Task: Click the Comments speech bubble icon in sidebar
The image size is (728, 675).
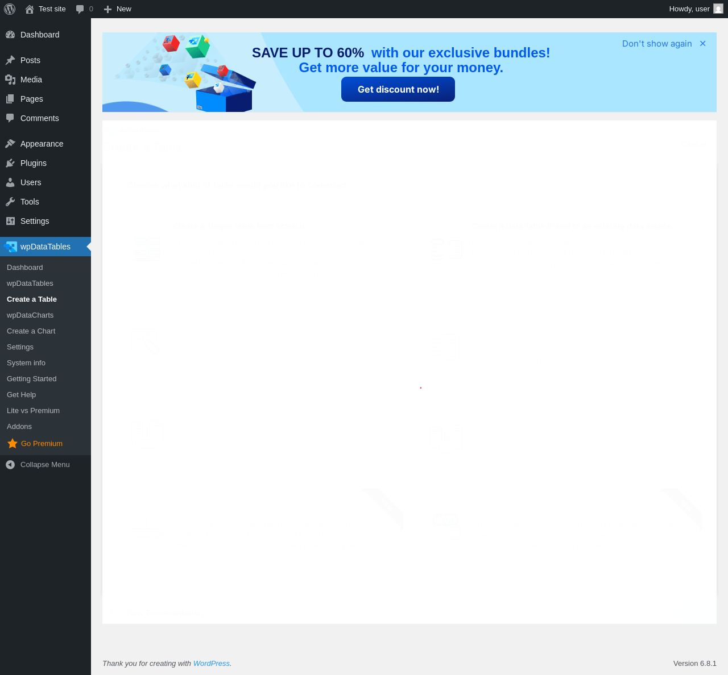Action: [x=10, y=118]
